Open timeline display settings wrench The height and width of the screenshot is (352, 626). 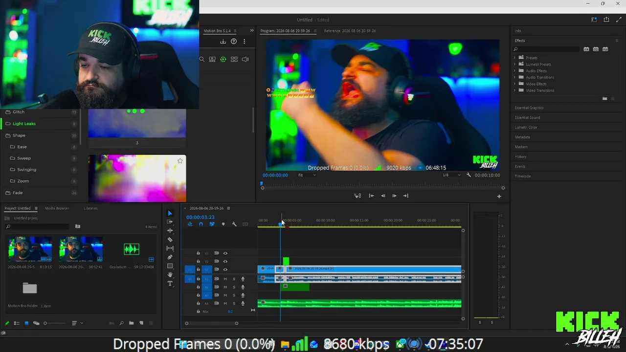coord(234,224)
